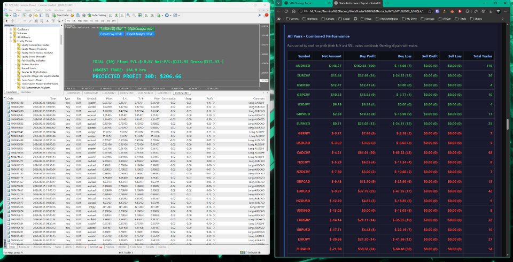
Task: Click Export Proj HTML button on chart
Action: 112,34
